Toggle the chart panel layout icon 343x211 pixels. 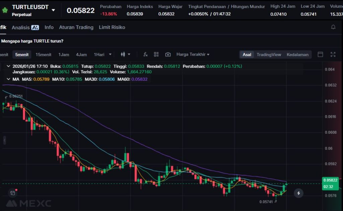pyautogui.click(x=320, y=54)
